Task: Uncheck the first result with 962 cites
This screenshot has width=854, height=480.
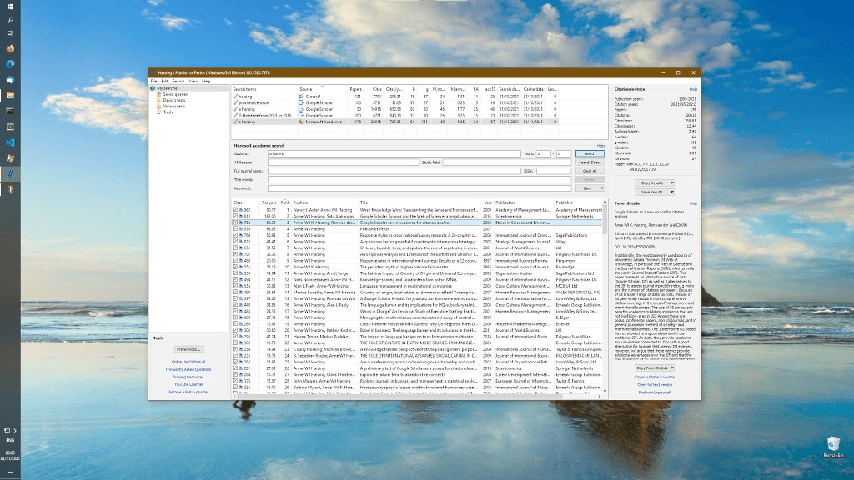Action: pyautogui.click(x=236, y=211)
